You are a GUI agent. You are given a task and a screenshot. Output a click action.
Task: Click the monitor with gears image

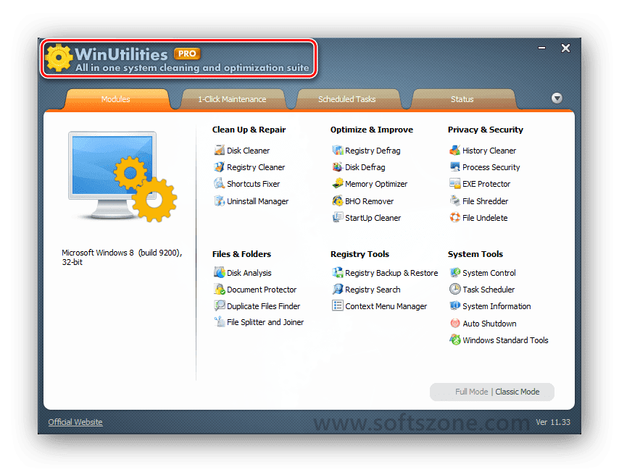(x=122, y=177)
